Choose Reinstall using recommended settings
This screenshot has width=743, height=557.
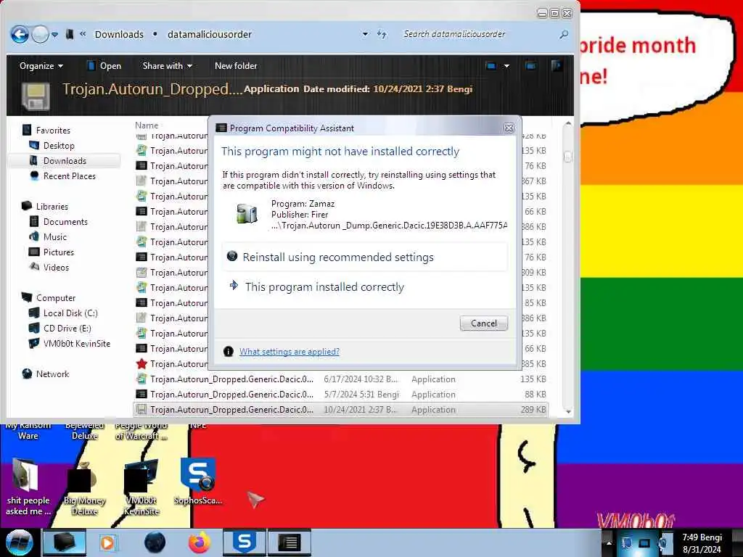(x=365, y=257)
